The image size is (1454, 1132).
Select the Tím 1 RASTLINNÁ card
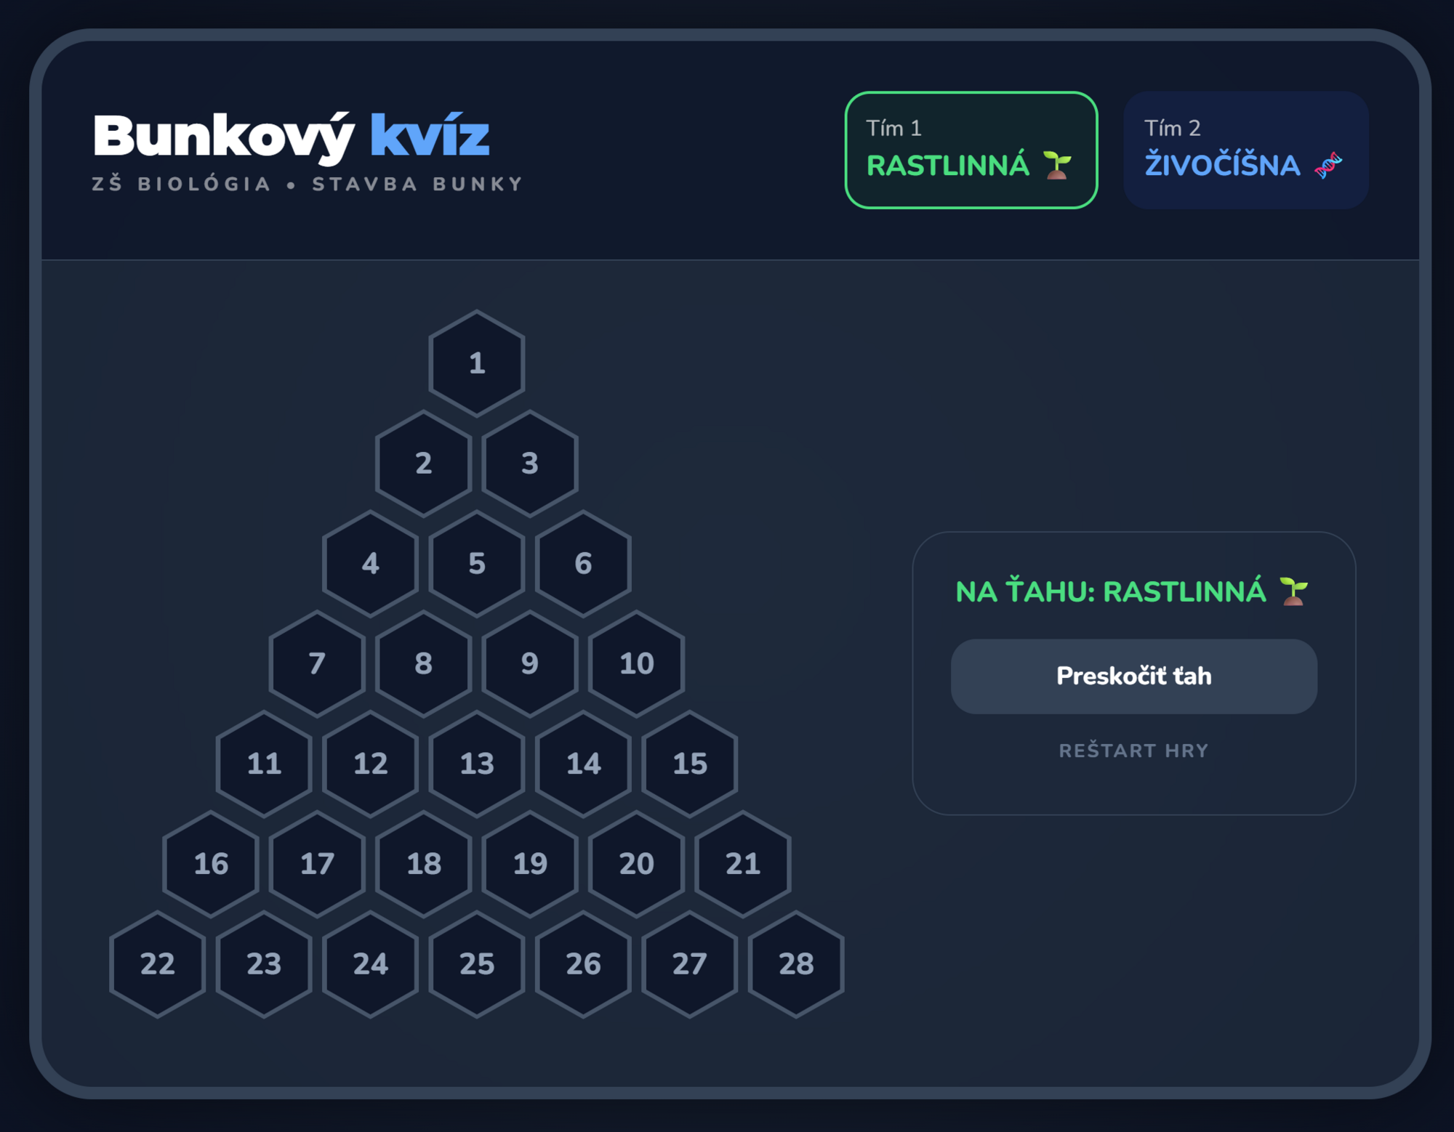(971, 150)
